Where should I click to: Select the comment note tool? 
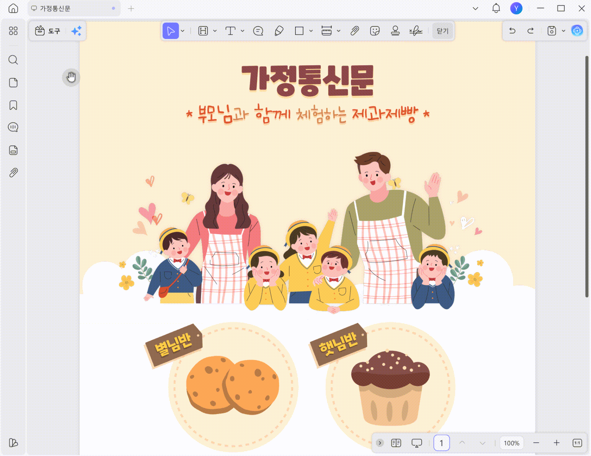(x=258, y=31)
